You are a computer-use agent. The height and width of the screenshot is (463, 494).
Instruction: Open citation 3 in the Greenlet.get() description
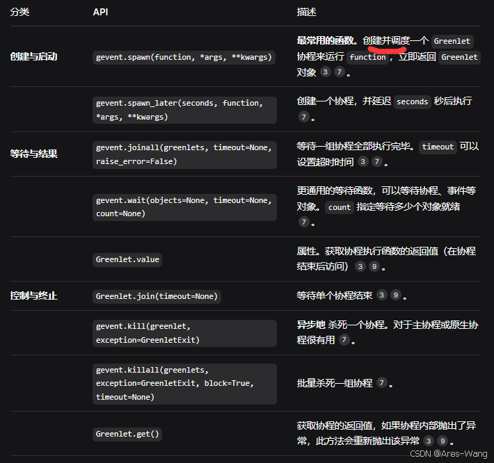point(429,441)
